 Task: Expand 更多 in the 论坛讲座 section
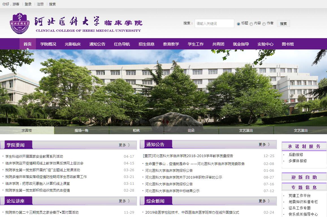point(124,201)
